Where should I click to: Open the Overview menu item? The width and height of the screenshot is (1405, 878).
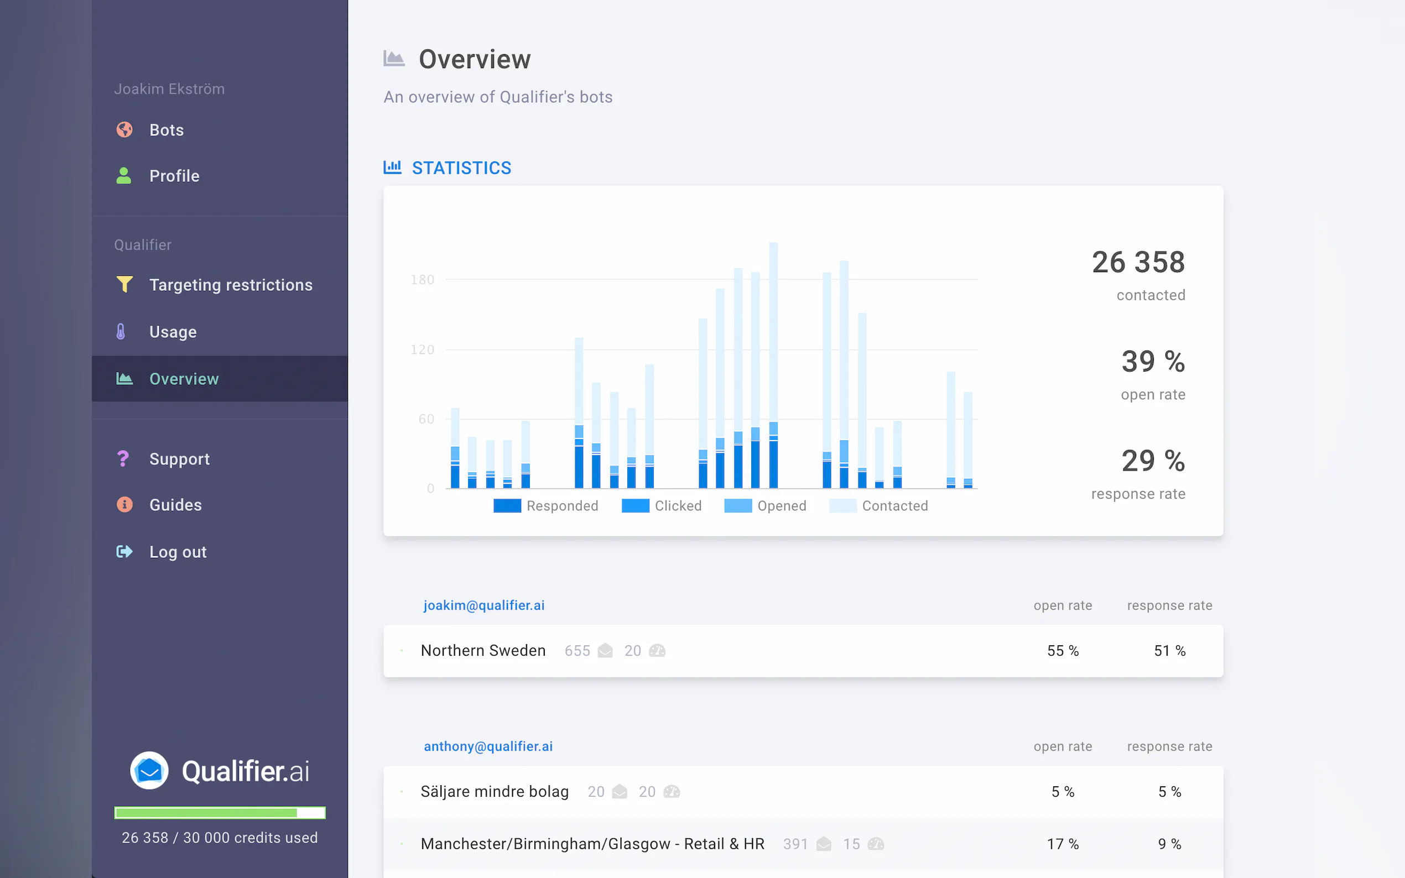coord(184,379)
